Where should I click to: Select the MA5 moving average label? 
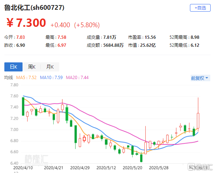point(26,78)
